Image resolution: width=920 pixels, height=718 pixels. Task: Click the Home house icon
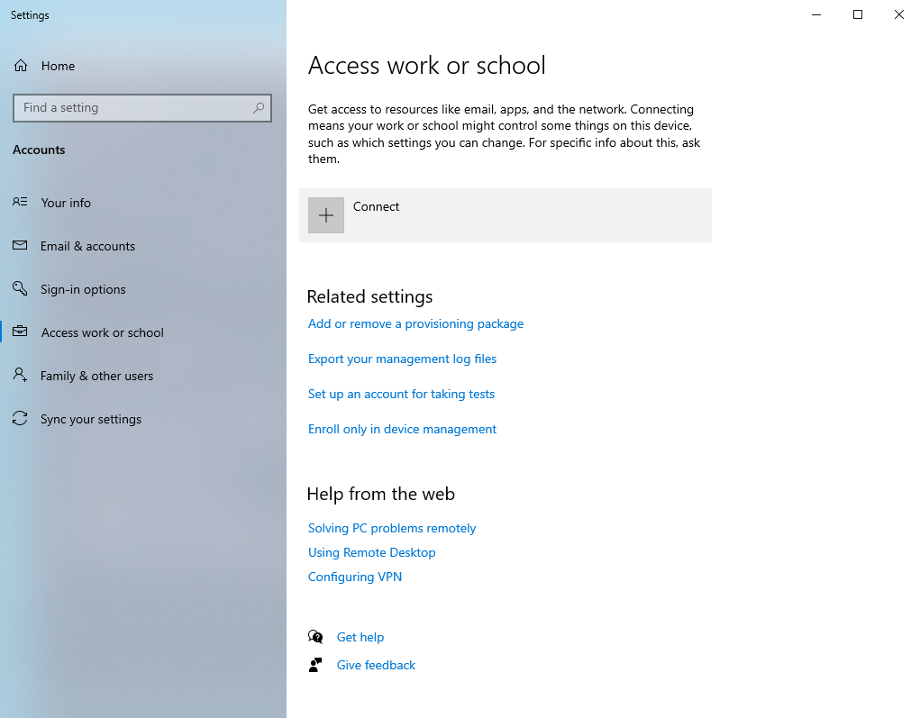(21, 66)
